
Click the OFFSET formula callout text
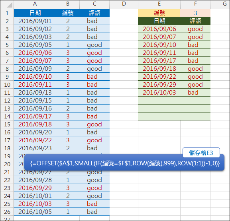point(125,163)
